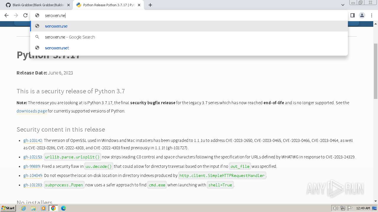This screenshot has height=212, width=378.
Task: Pick the seroxen.net autocomplete suggestion
Action: click(x=189, y=48)
